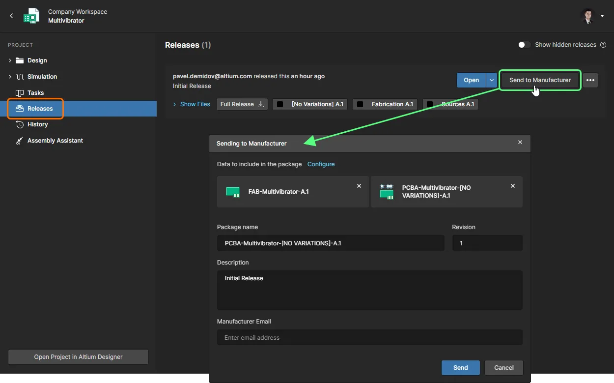The image size is (614, 383).
Task: Select the Design folder in the sidebar
Action: click(x=31, y=60)
